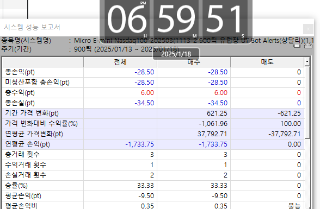Click the 평균손익비 row label

click(x=21, y=206)
